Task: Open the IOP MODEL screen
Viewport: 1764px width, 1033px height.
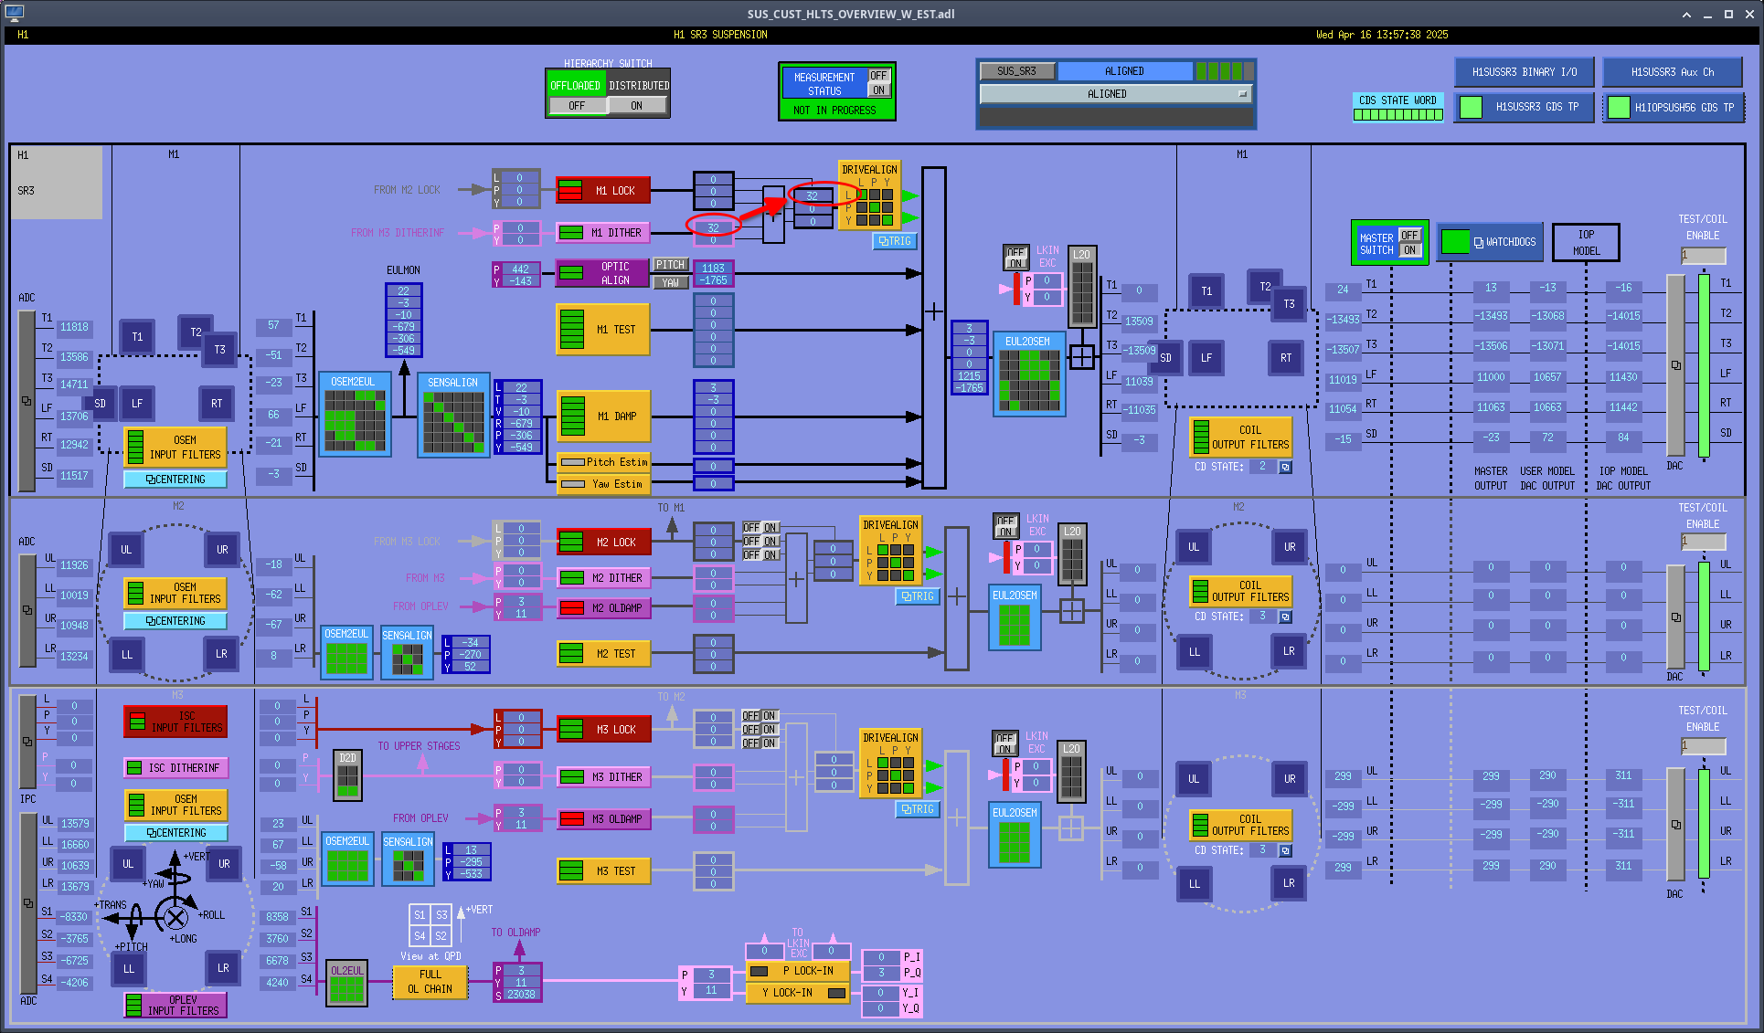Action: point(1586,242)
